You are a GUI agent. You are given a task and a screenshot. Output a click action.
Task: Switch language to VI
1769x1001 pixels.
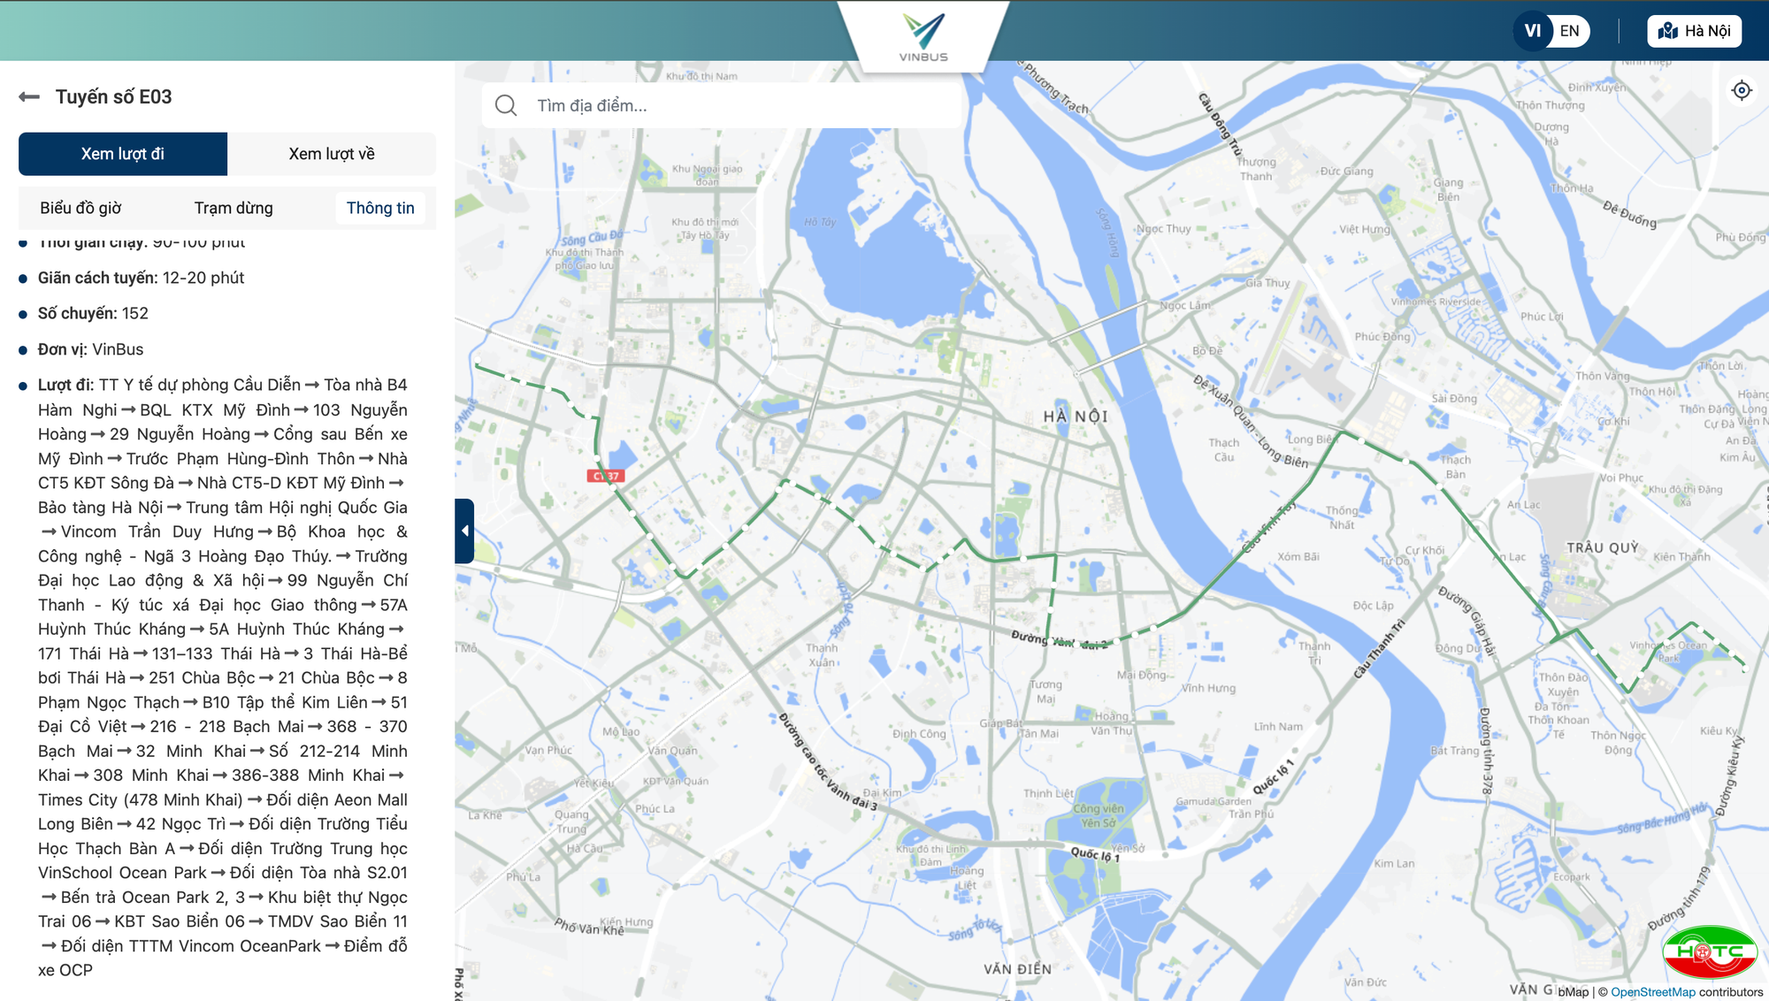point(1533,31)
